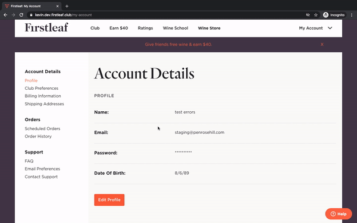Click the Orders sidebar heading
This screenshot has height=223, width=357.
[32, 120]
